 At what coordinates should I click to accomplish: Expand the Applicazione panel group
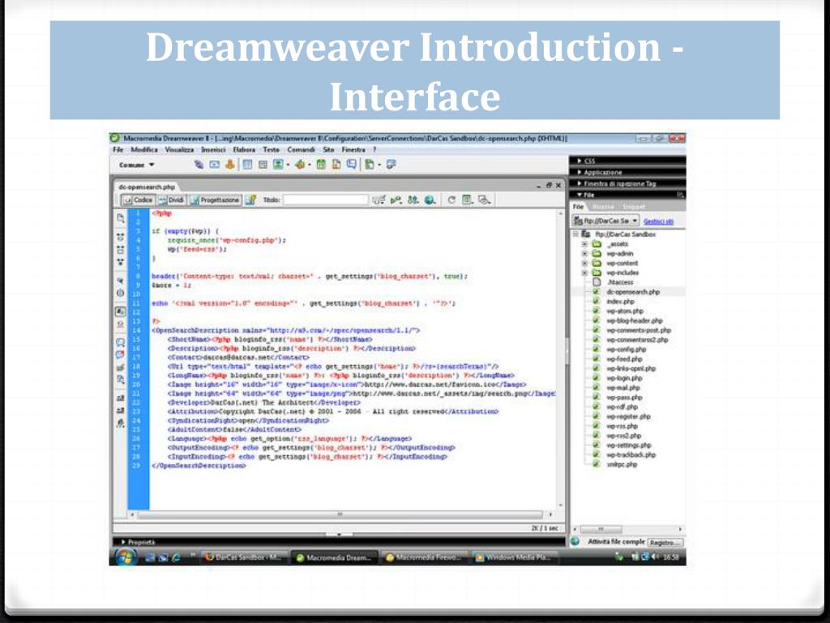[x=627, y=172]
